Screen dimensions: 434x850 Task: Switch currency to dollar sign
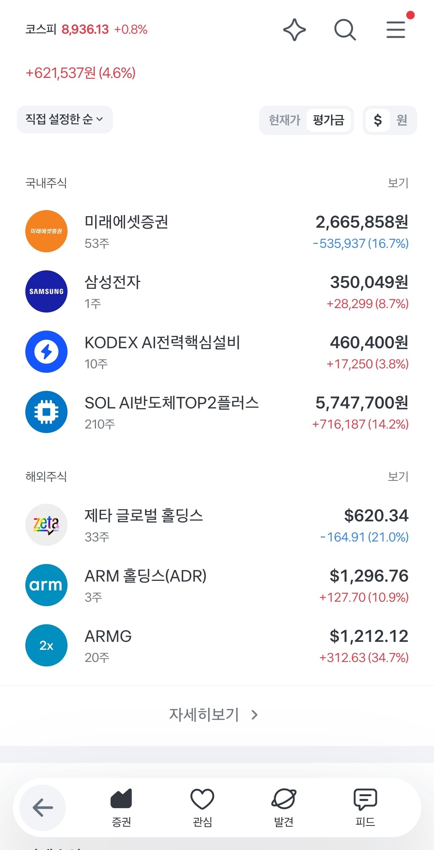377,120
